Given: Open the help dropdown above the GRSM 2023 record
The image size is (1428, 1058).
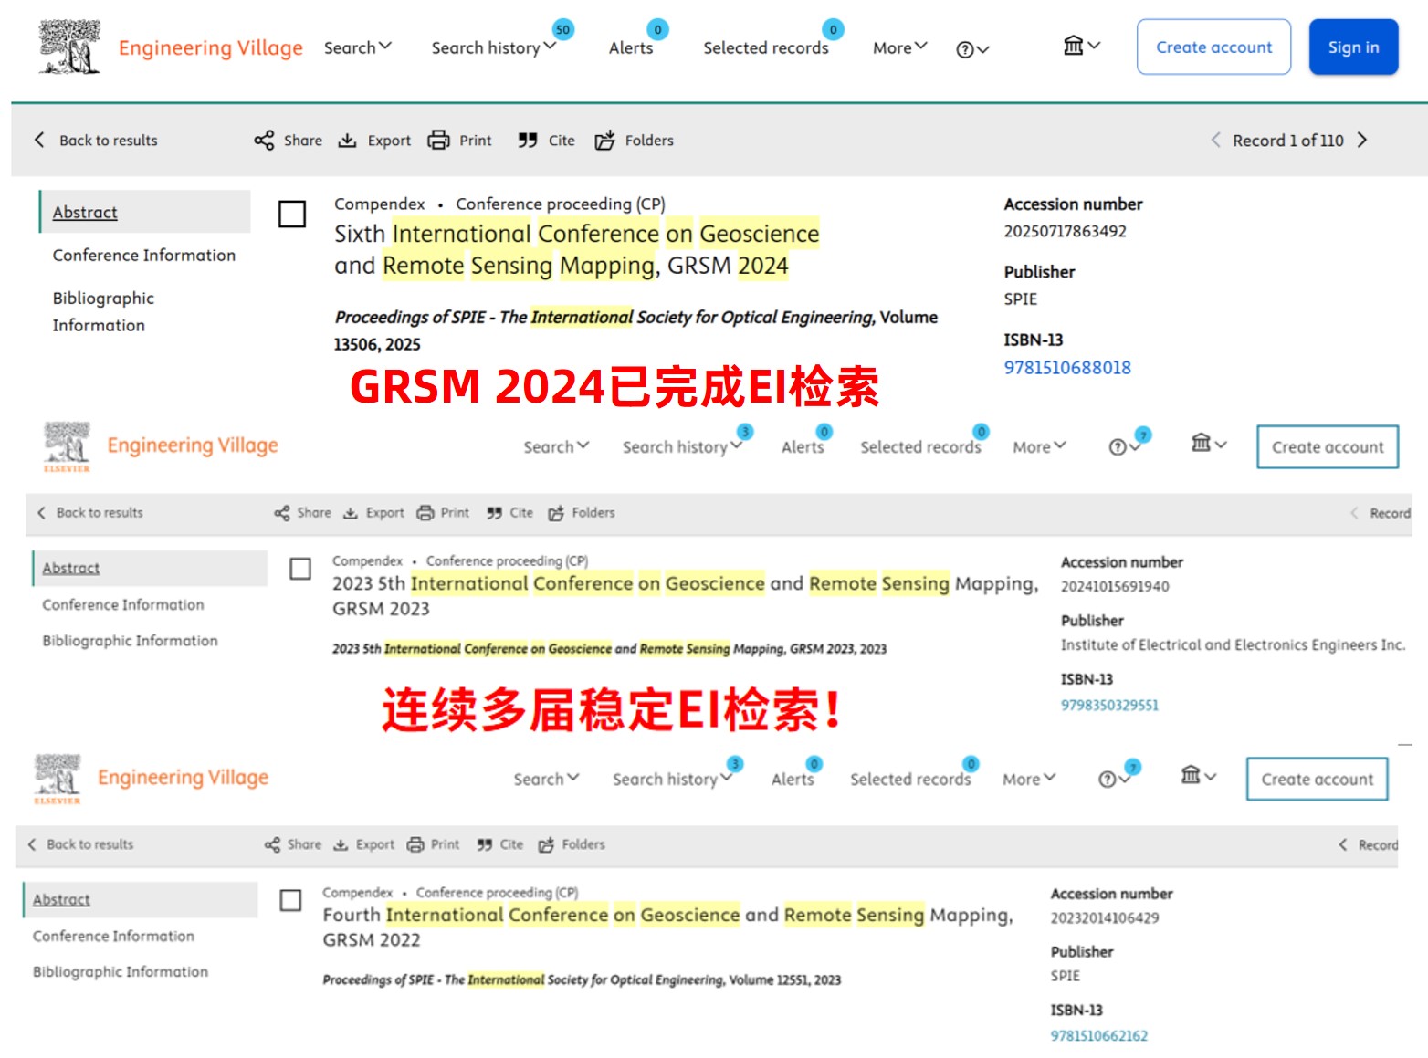Looking at the screenshot, I should point(1125,447).
